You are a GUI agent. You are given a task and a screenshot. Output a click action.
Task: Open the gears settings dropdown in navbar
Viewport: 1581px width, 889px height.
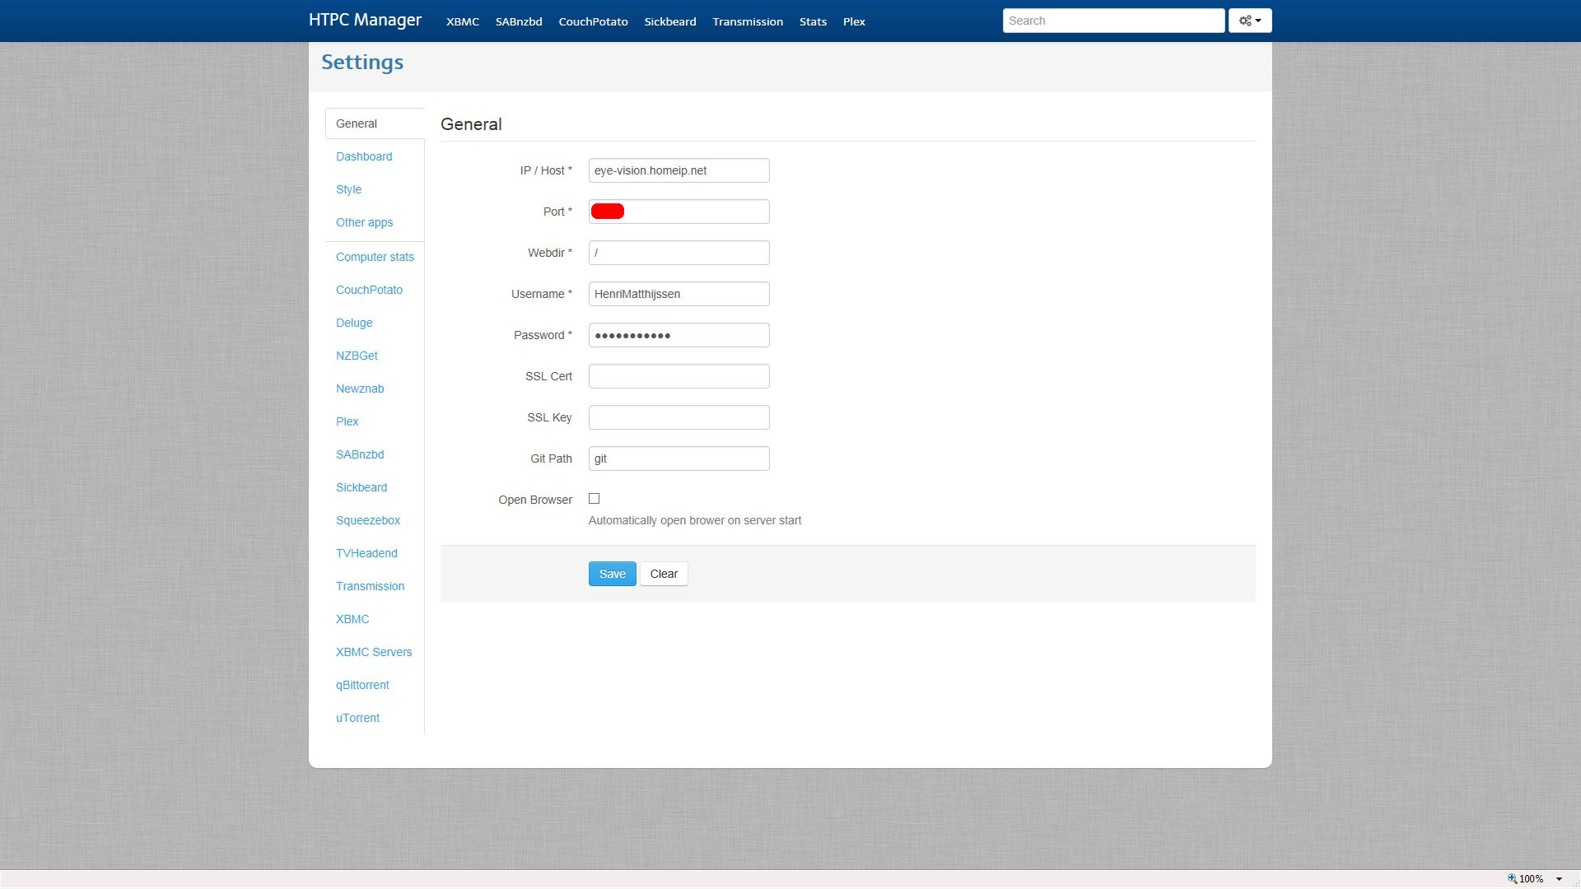coord(1250,21)
